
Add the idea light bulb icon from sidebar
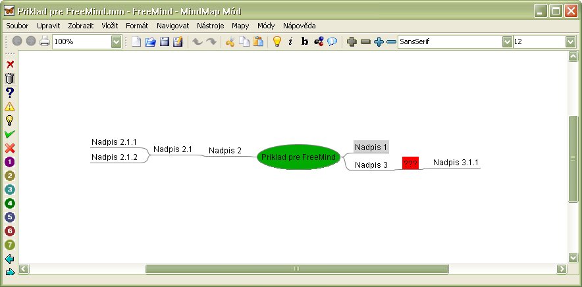10,120
